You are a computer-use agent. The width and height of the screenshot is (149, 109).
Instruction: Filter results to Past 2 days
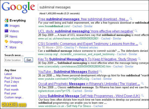pos(12,82)
